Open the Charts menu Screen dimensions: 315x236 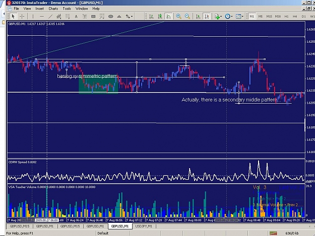pyautogui.click(x=53, y=9)
